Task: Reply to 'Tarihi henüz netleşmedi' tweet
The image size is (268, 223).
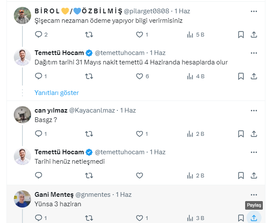Action: (39, 175)
